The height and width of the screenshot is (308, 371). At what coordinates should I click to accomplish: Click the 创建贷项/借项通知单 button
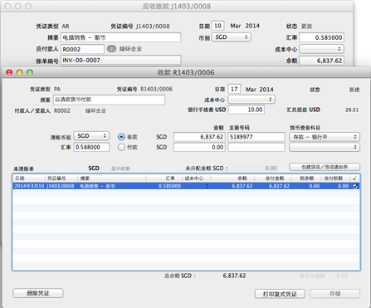(325, 167)
